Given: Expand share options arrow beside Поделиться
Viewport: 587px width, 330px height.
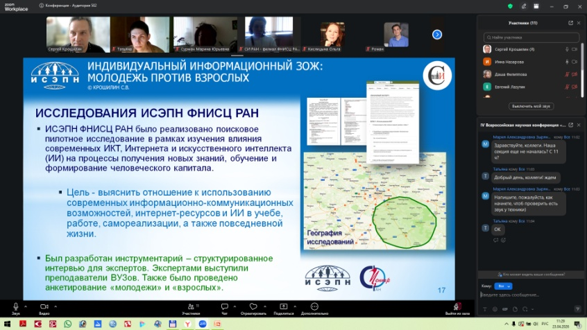Looking at the screenshot, I should pos(295,306).
